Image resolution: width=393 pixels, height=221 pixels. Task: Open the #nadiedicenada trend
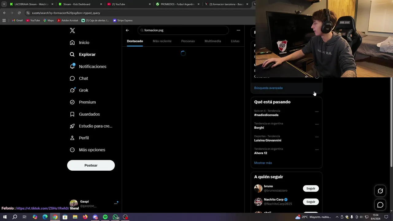pos(266,115)
